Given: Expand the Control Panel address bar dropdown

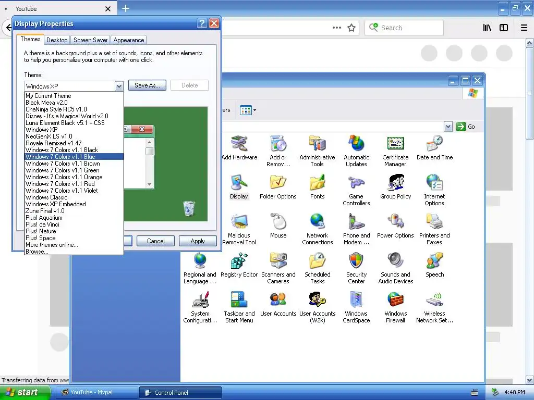Looking at the screenshot, I should (448, 127).
